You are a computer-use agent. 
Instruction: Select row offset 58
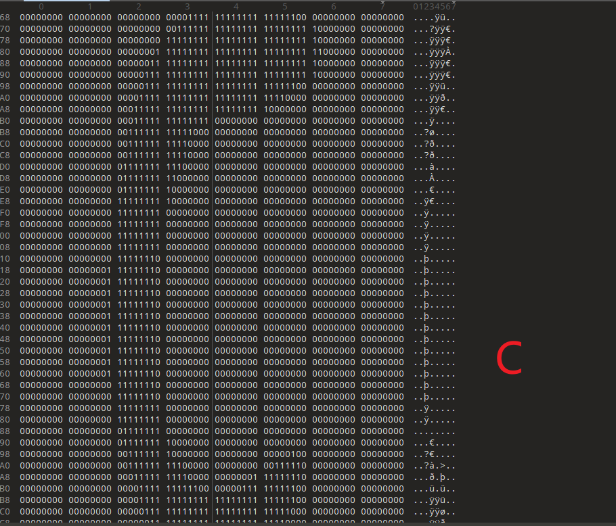(5, 362)
